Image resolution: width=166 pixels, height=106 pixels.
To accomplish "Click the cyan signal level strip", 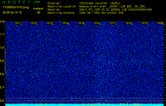I will [84, 105].
